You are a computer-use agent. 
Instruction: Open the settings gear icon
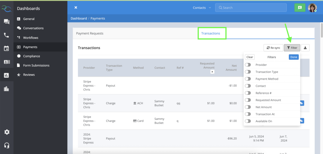coord(7,132)
